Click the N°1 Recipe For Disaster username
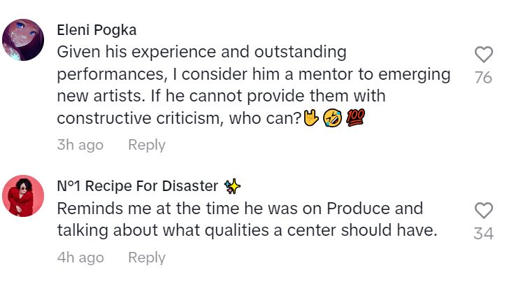Image resolution: width=514 pixels, height=282 pixels. 140,186
